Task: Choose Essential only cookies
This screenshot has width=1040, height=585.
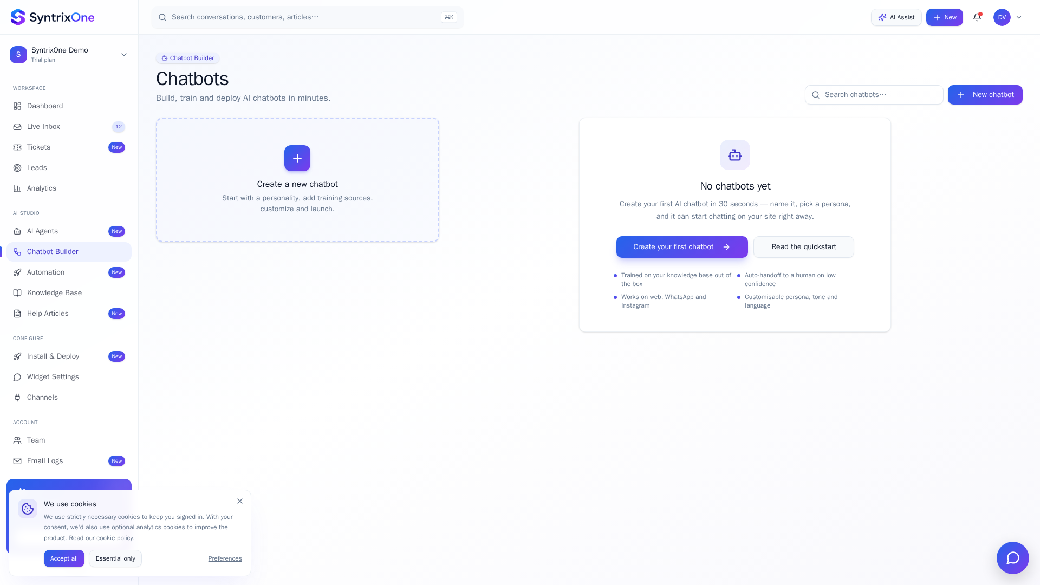Action: (115, 558)
